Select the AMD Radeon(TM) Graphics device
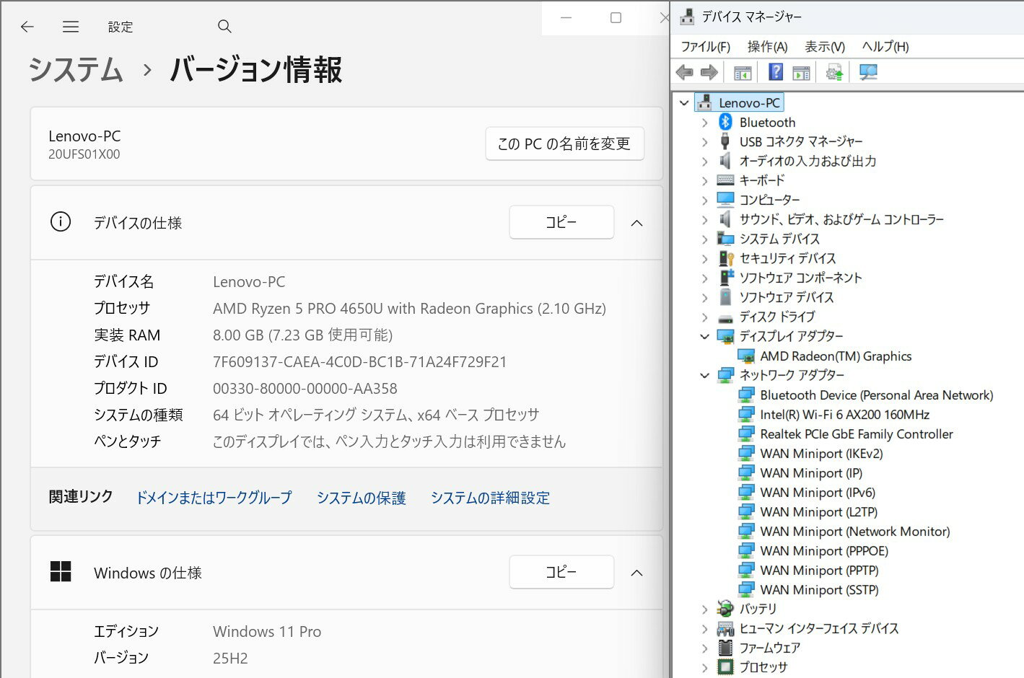Image resolution: width=1024 pixels, height=678 pixels. [x=835, y=356]
